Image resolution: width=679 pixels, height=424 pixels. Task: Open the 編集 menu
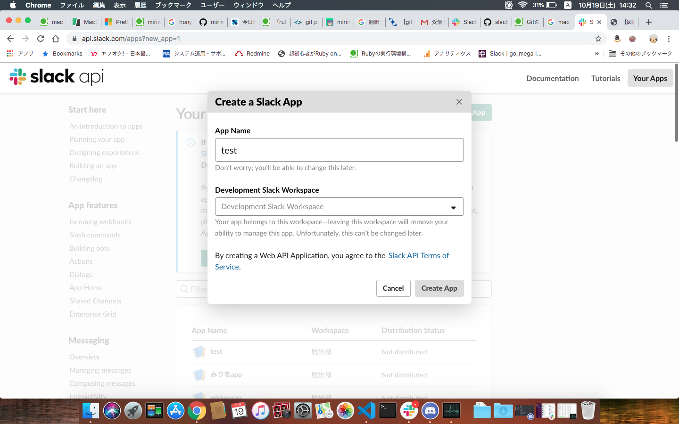pyautogui.click(x=99, y=5)
